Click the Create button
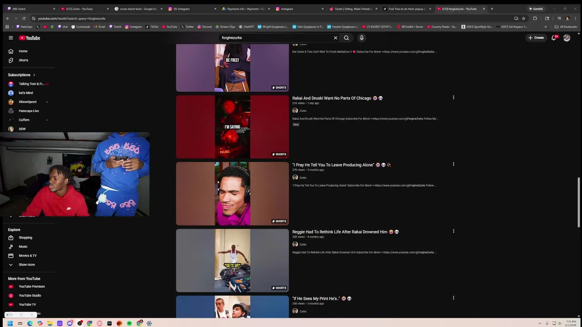 pos(536,38)
